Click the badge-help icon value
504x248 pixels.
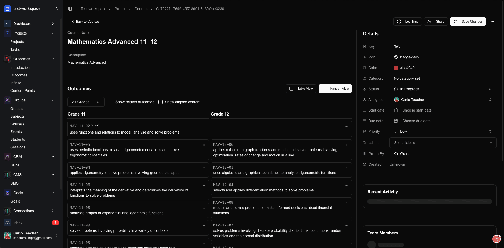click(396, 57)
